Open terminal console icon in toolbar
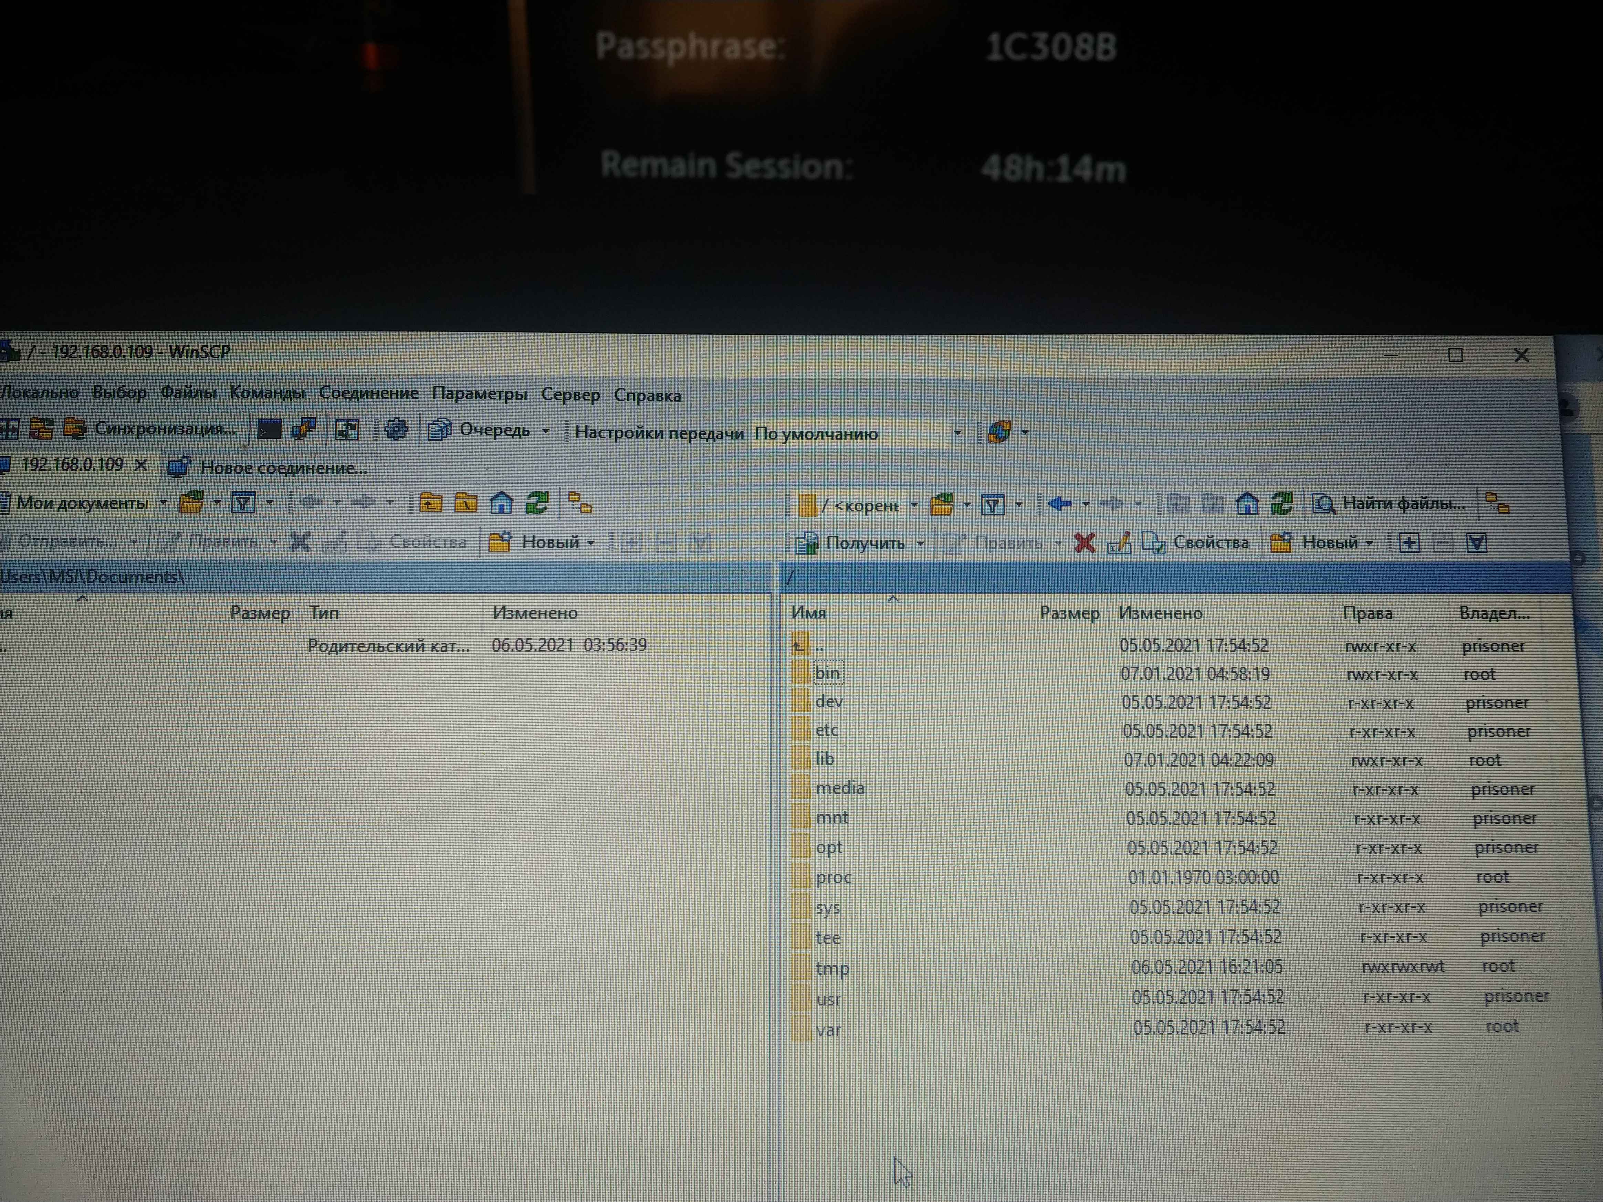 tap(269, 429)
